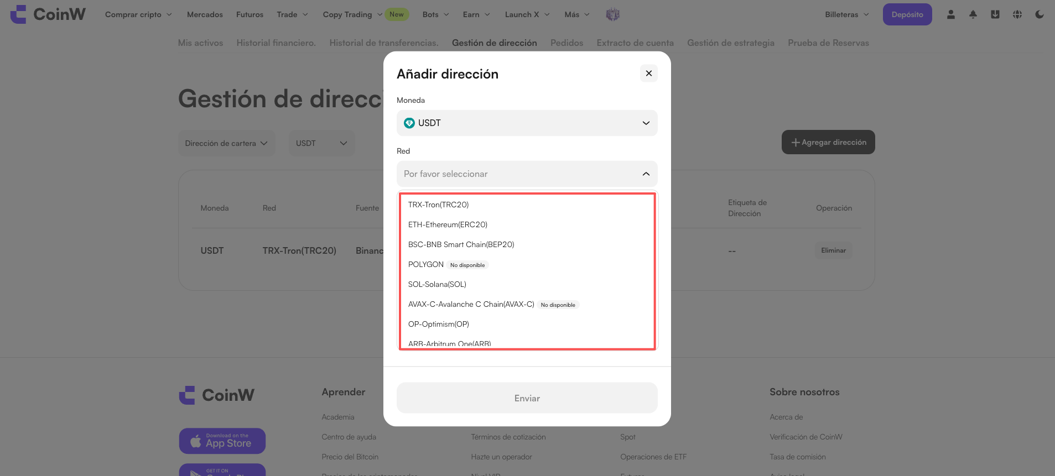Open Tasa de comisión link
This screenshot has height=476, width=1055.
coord(798,457)
